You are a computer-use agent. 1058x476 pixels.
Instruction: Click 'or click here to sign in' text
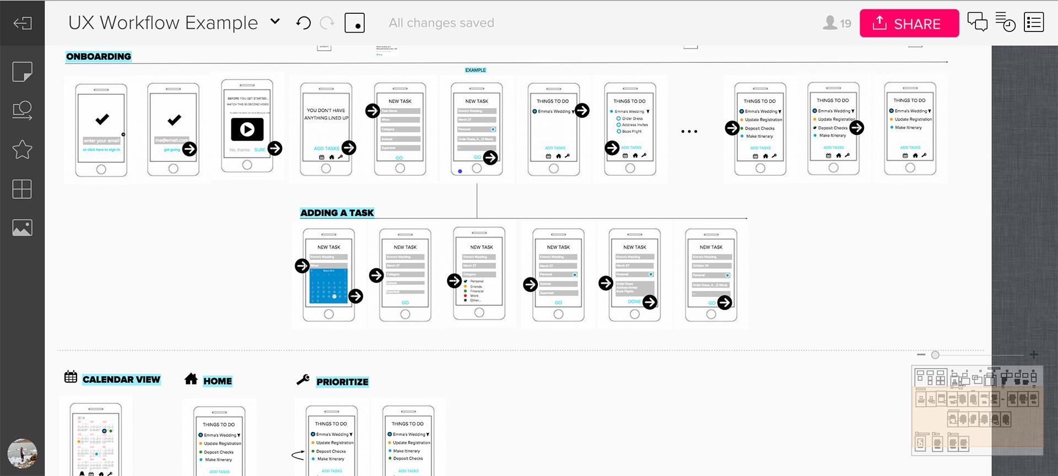click(x=101, y=149)
